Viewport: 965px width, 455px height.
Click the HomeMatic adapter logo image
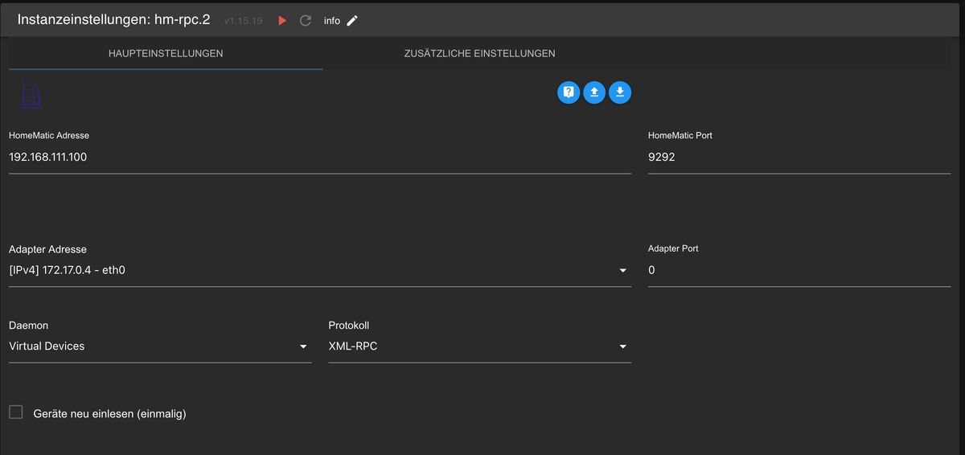[x=31, y=93]
